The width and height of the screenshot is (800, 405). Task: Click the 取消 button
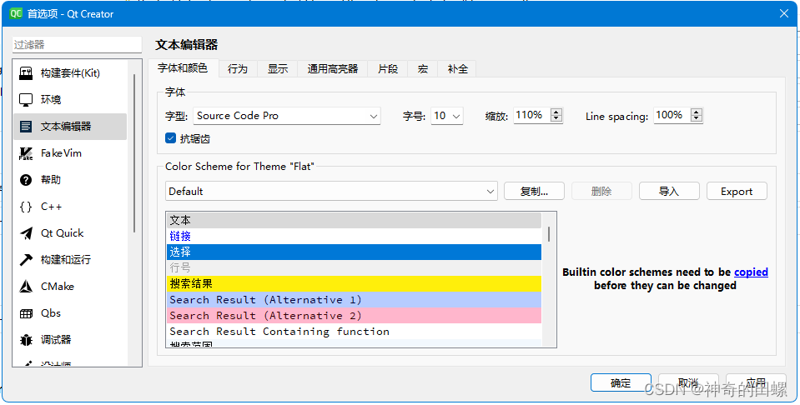point(688,382)
